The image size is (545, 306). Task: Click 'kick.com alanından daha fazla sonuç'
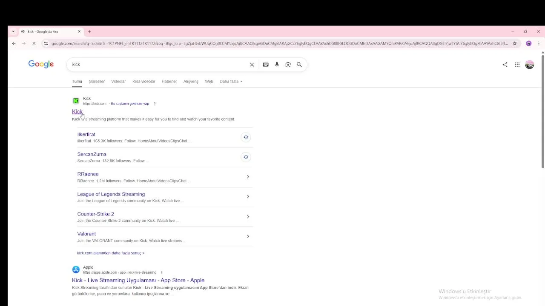coord(111,253)
